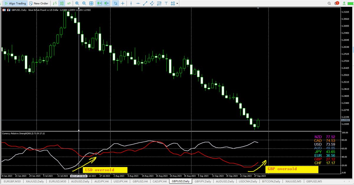Toggle chart auto scroll
Viewport: 354px width, 185px height.
tap(99, 4)
